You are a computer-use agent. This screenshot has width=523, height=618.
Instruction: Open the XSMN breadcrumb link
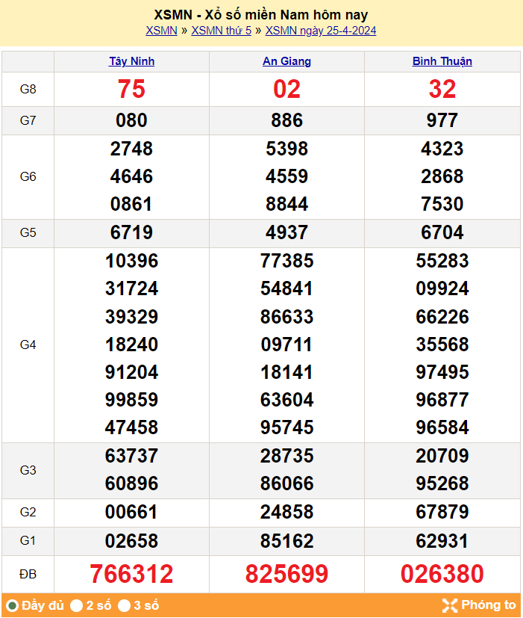point(161,31)
